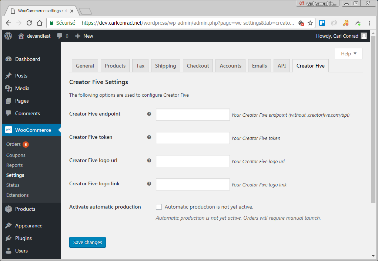Open Plugins in the sidebar

[31, 238]
